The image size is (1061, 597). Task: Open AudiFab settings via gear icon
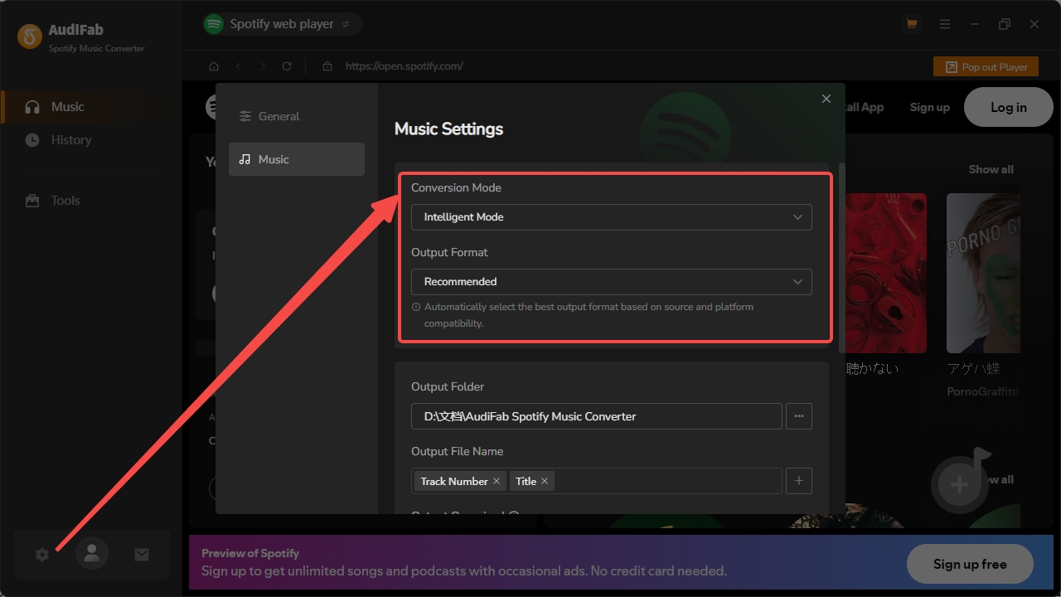[41, 554]
